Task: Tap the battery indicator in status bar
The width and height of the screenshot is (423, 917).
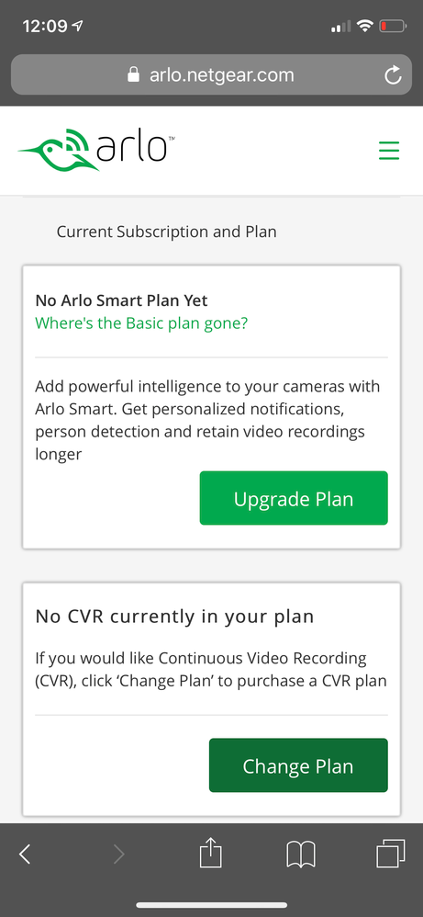Action: click(x=393, y=26)
